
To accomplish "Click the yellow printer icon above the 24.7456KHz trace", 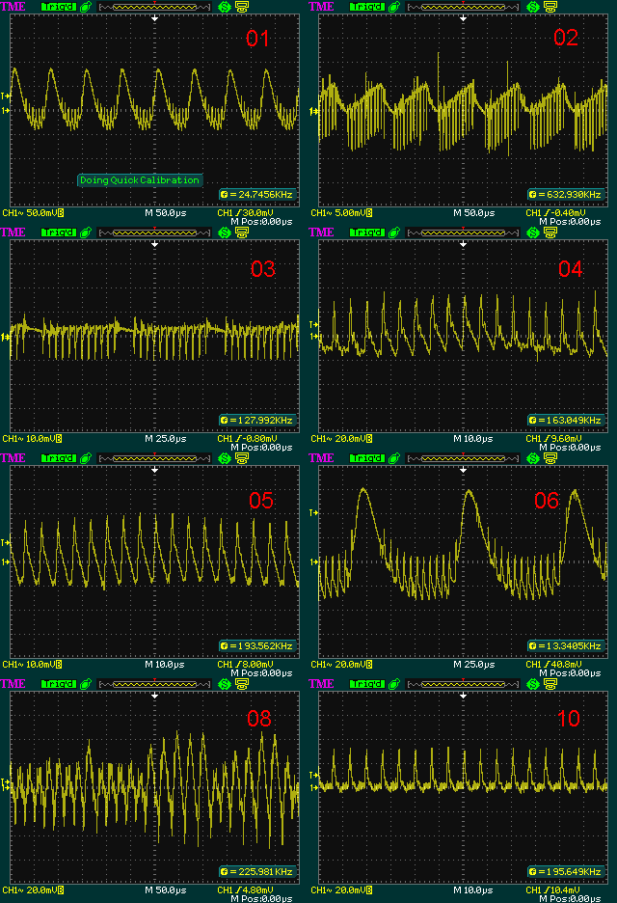I will (242, 7).
